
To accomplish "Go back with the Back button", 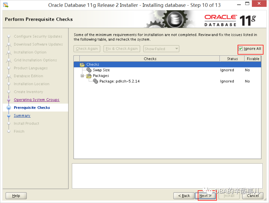I will (184, 196).
